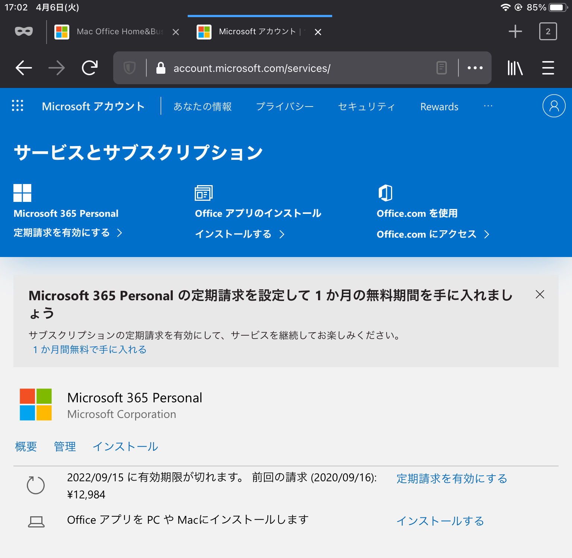Select the インストール tab
Viewport: 572px width, 558px height.
[125, 446]
